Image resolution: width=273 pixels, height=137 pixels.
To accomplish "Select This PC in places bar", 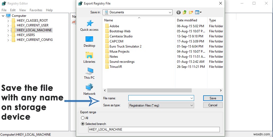I will click(x=89, y=73).
